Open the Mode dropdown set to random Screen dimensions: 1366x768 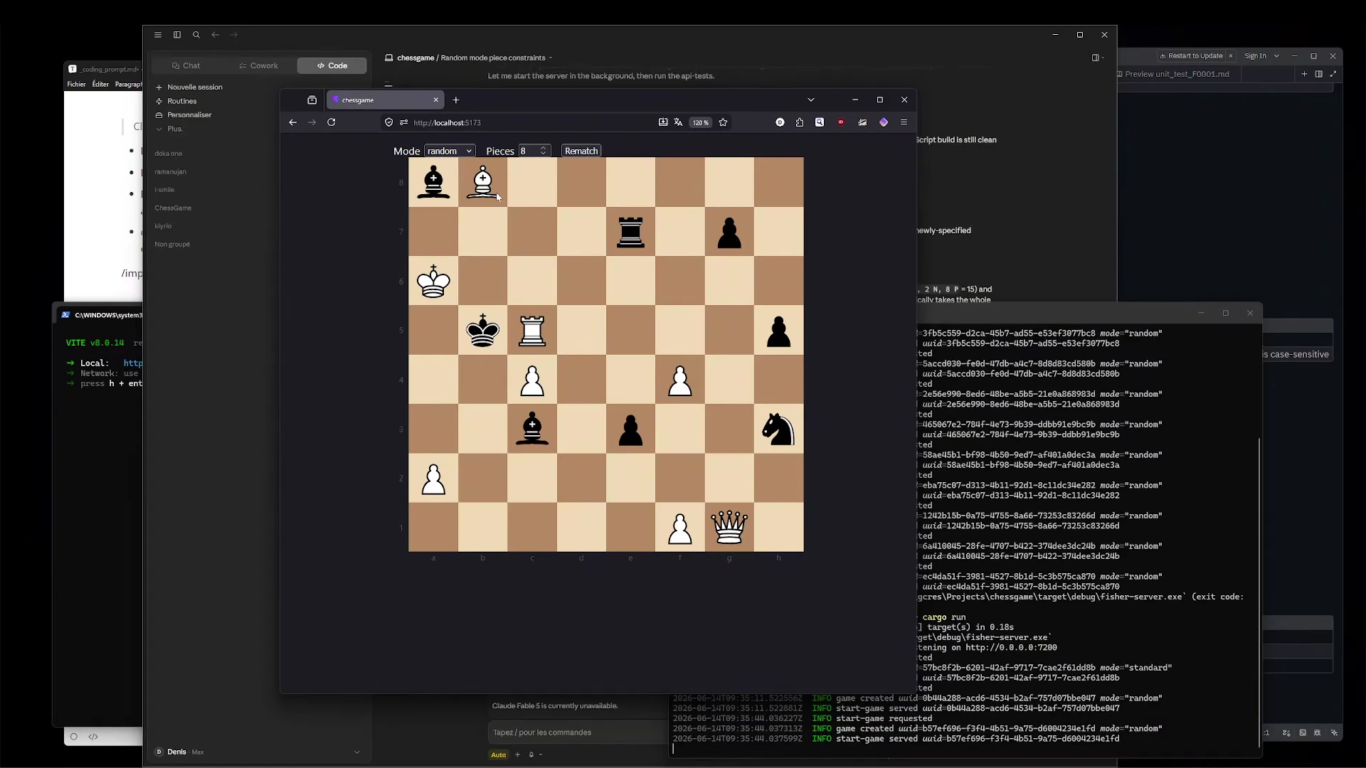click(x=450, y=151)
